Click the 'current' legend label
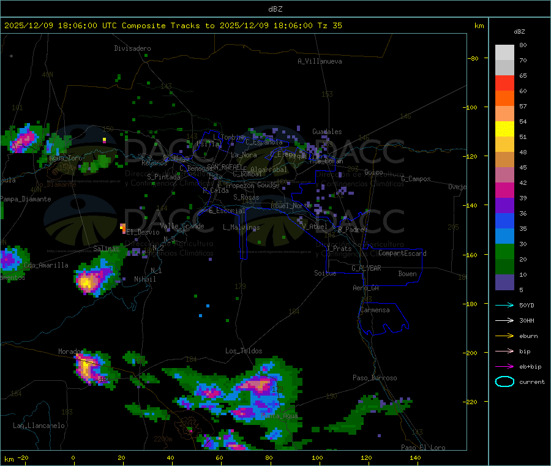551x466 pixels. click(532, 381)
